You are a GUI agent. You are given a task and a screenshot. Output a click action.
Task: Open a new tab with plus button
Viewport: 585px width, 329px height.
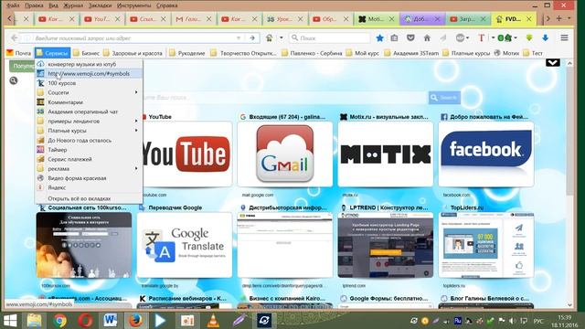click(558, 18)
